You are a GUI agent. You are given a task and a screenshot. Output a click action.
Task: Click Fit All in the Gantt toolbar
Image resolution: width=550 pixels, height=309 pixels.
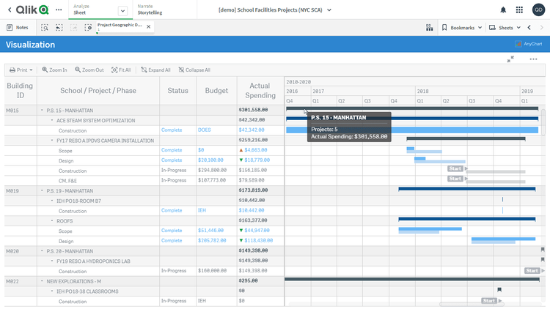click(x=121, y=70)
